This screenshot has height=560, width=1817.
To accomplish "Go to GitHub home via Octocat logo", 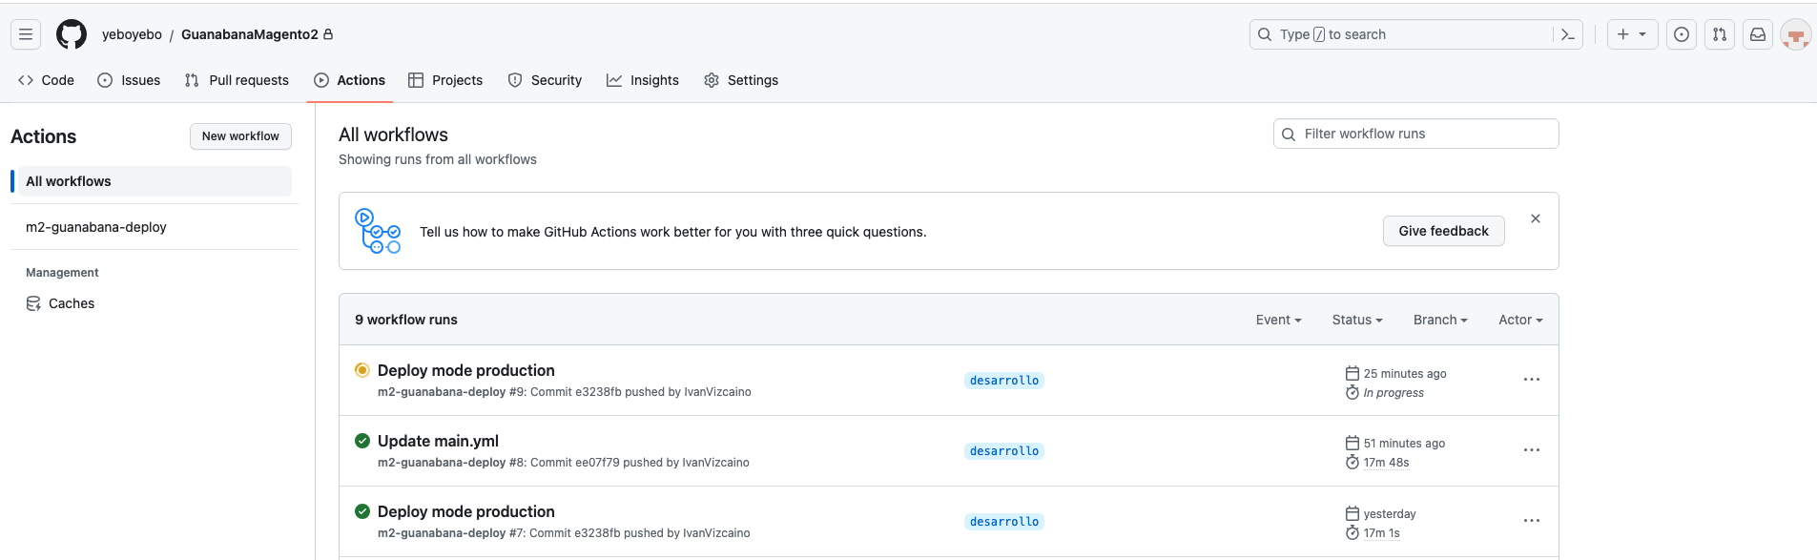I will [x=72, y=34].
